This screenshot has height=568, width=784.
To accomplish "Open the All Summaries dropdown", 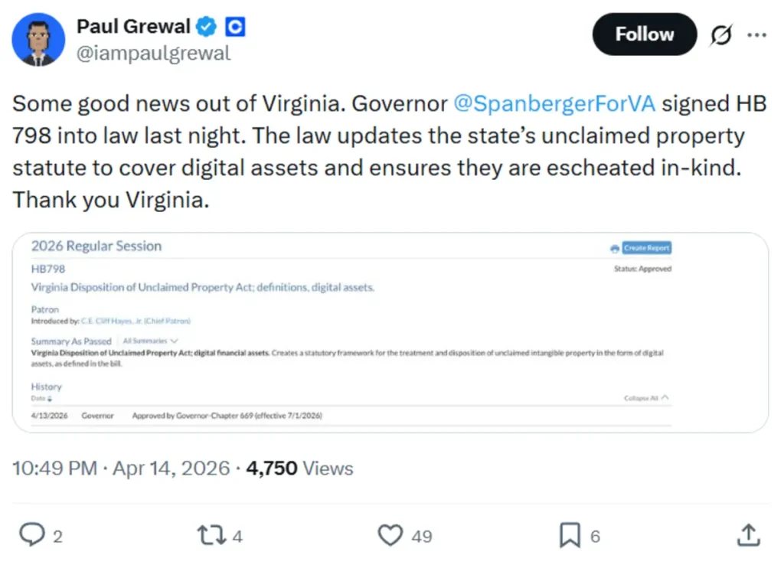I will tap(150, 341).
